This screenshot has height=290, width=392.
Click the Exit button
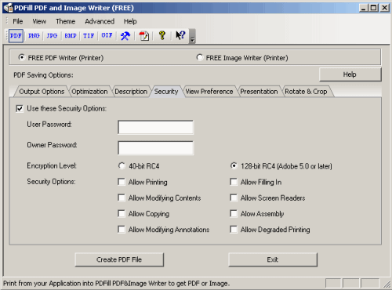pyautogui.click(x=273, y=259)
